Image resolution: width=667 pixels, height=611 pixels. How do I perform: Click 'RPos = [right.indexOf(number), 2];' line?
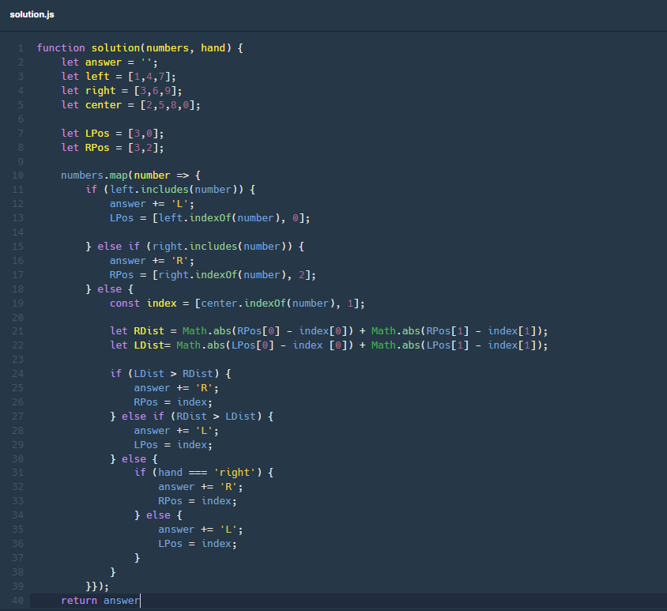click(x=213, y=275)
